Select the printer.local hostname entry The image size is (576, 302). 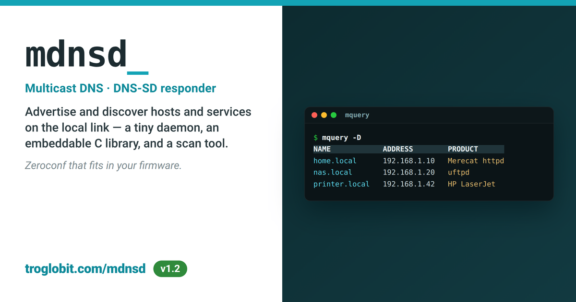coord(341,184)
